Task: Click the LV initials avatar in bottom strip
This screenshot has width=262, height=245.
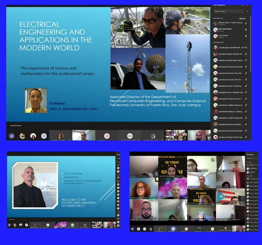Action: (x=107, y=136)
